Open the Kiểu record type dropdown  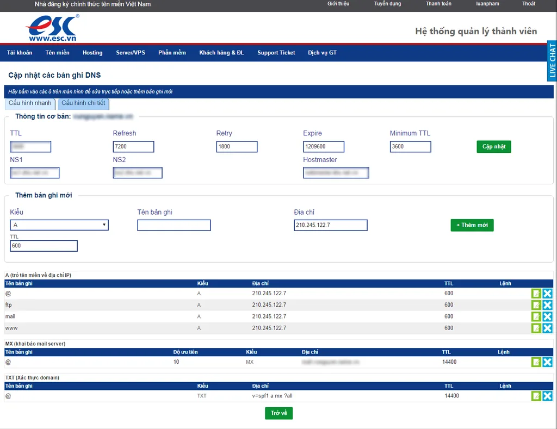[x=59, y=225]
